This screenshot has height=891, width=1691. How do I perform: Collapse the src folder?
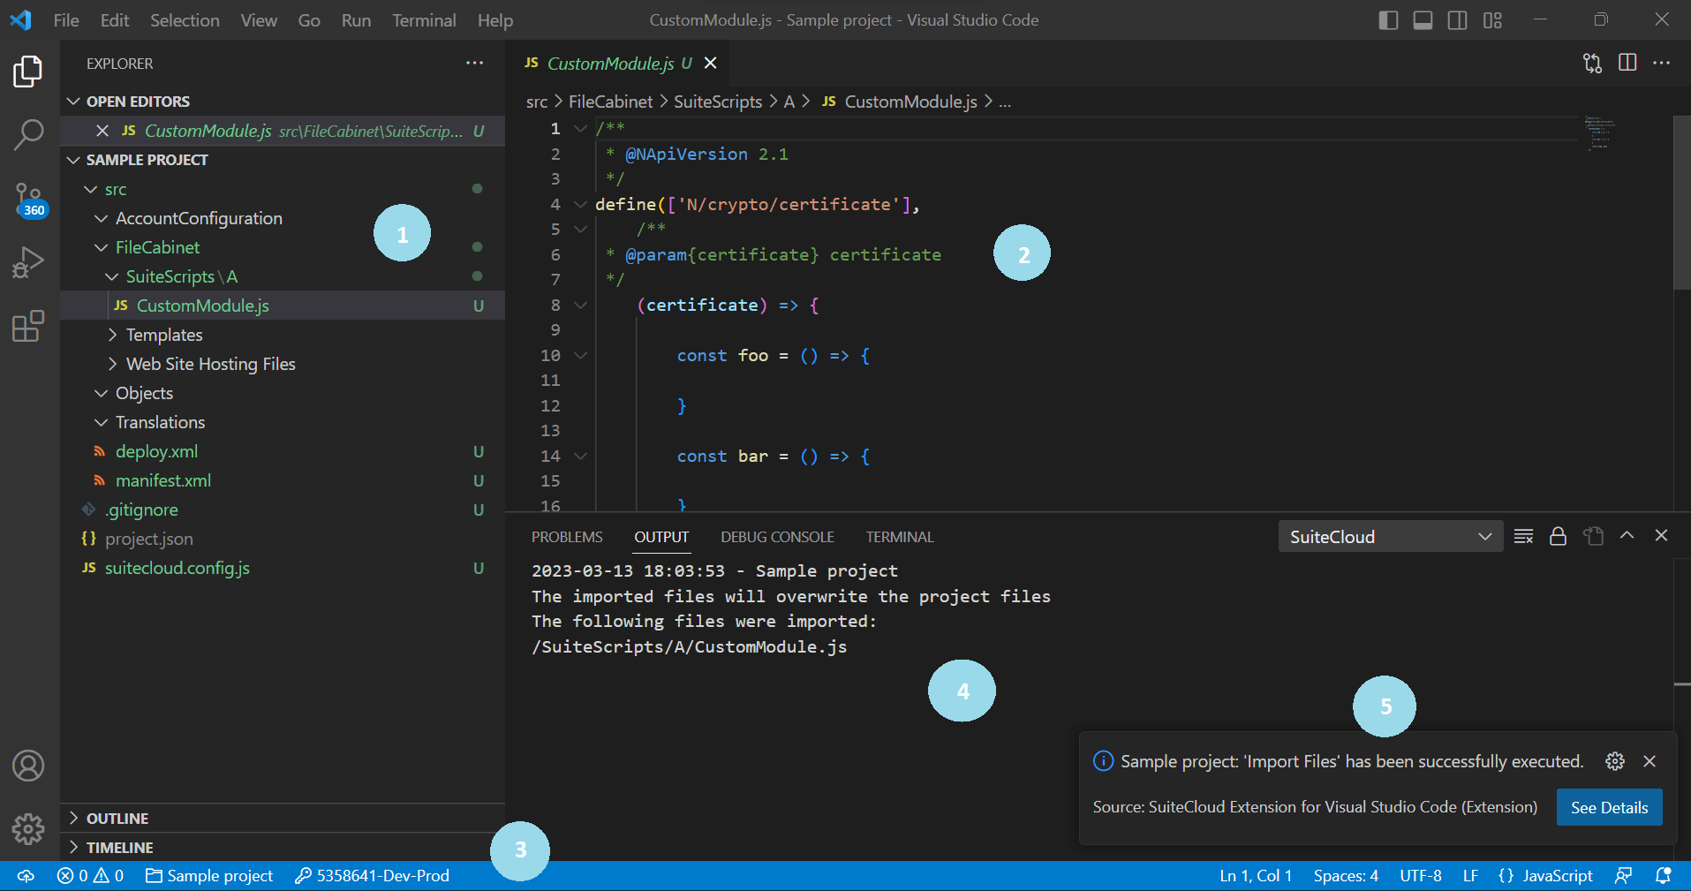point(90,189)
